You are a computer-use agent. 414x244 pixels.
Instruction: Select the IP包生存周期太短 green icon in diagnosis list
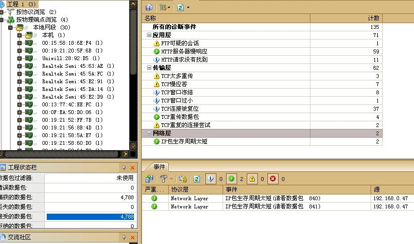click(157, 141)
